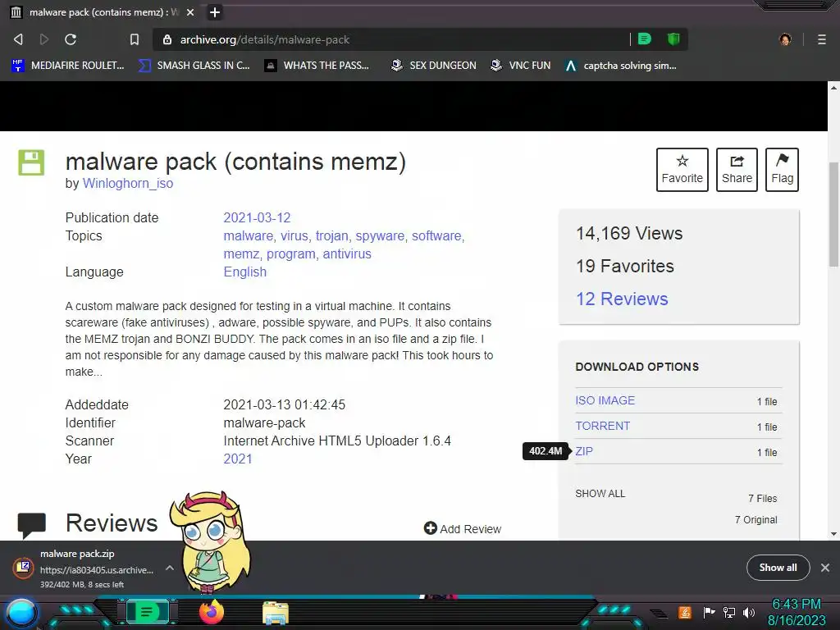Open the memz topic link
Image resolution: width=840 pixels, height=630 pixels.
[x=241, y=254]
